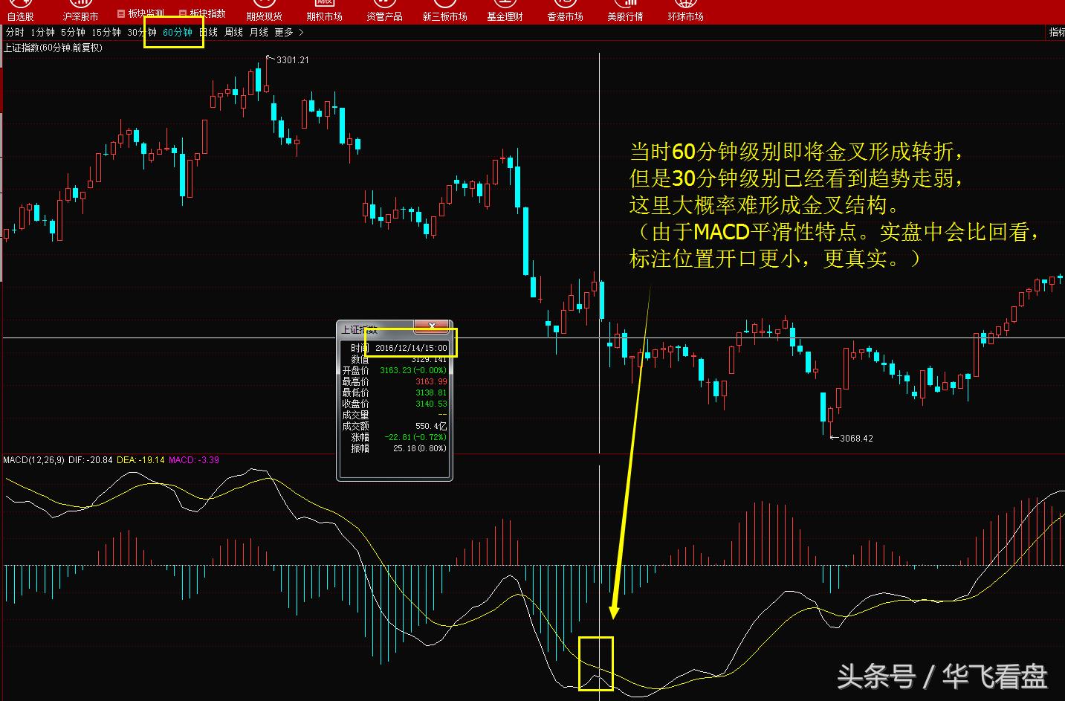Expand the 更多 timeframe menu
The width and height of the screenshot is (1065, 701).
coord(283,32)
